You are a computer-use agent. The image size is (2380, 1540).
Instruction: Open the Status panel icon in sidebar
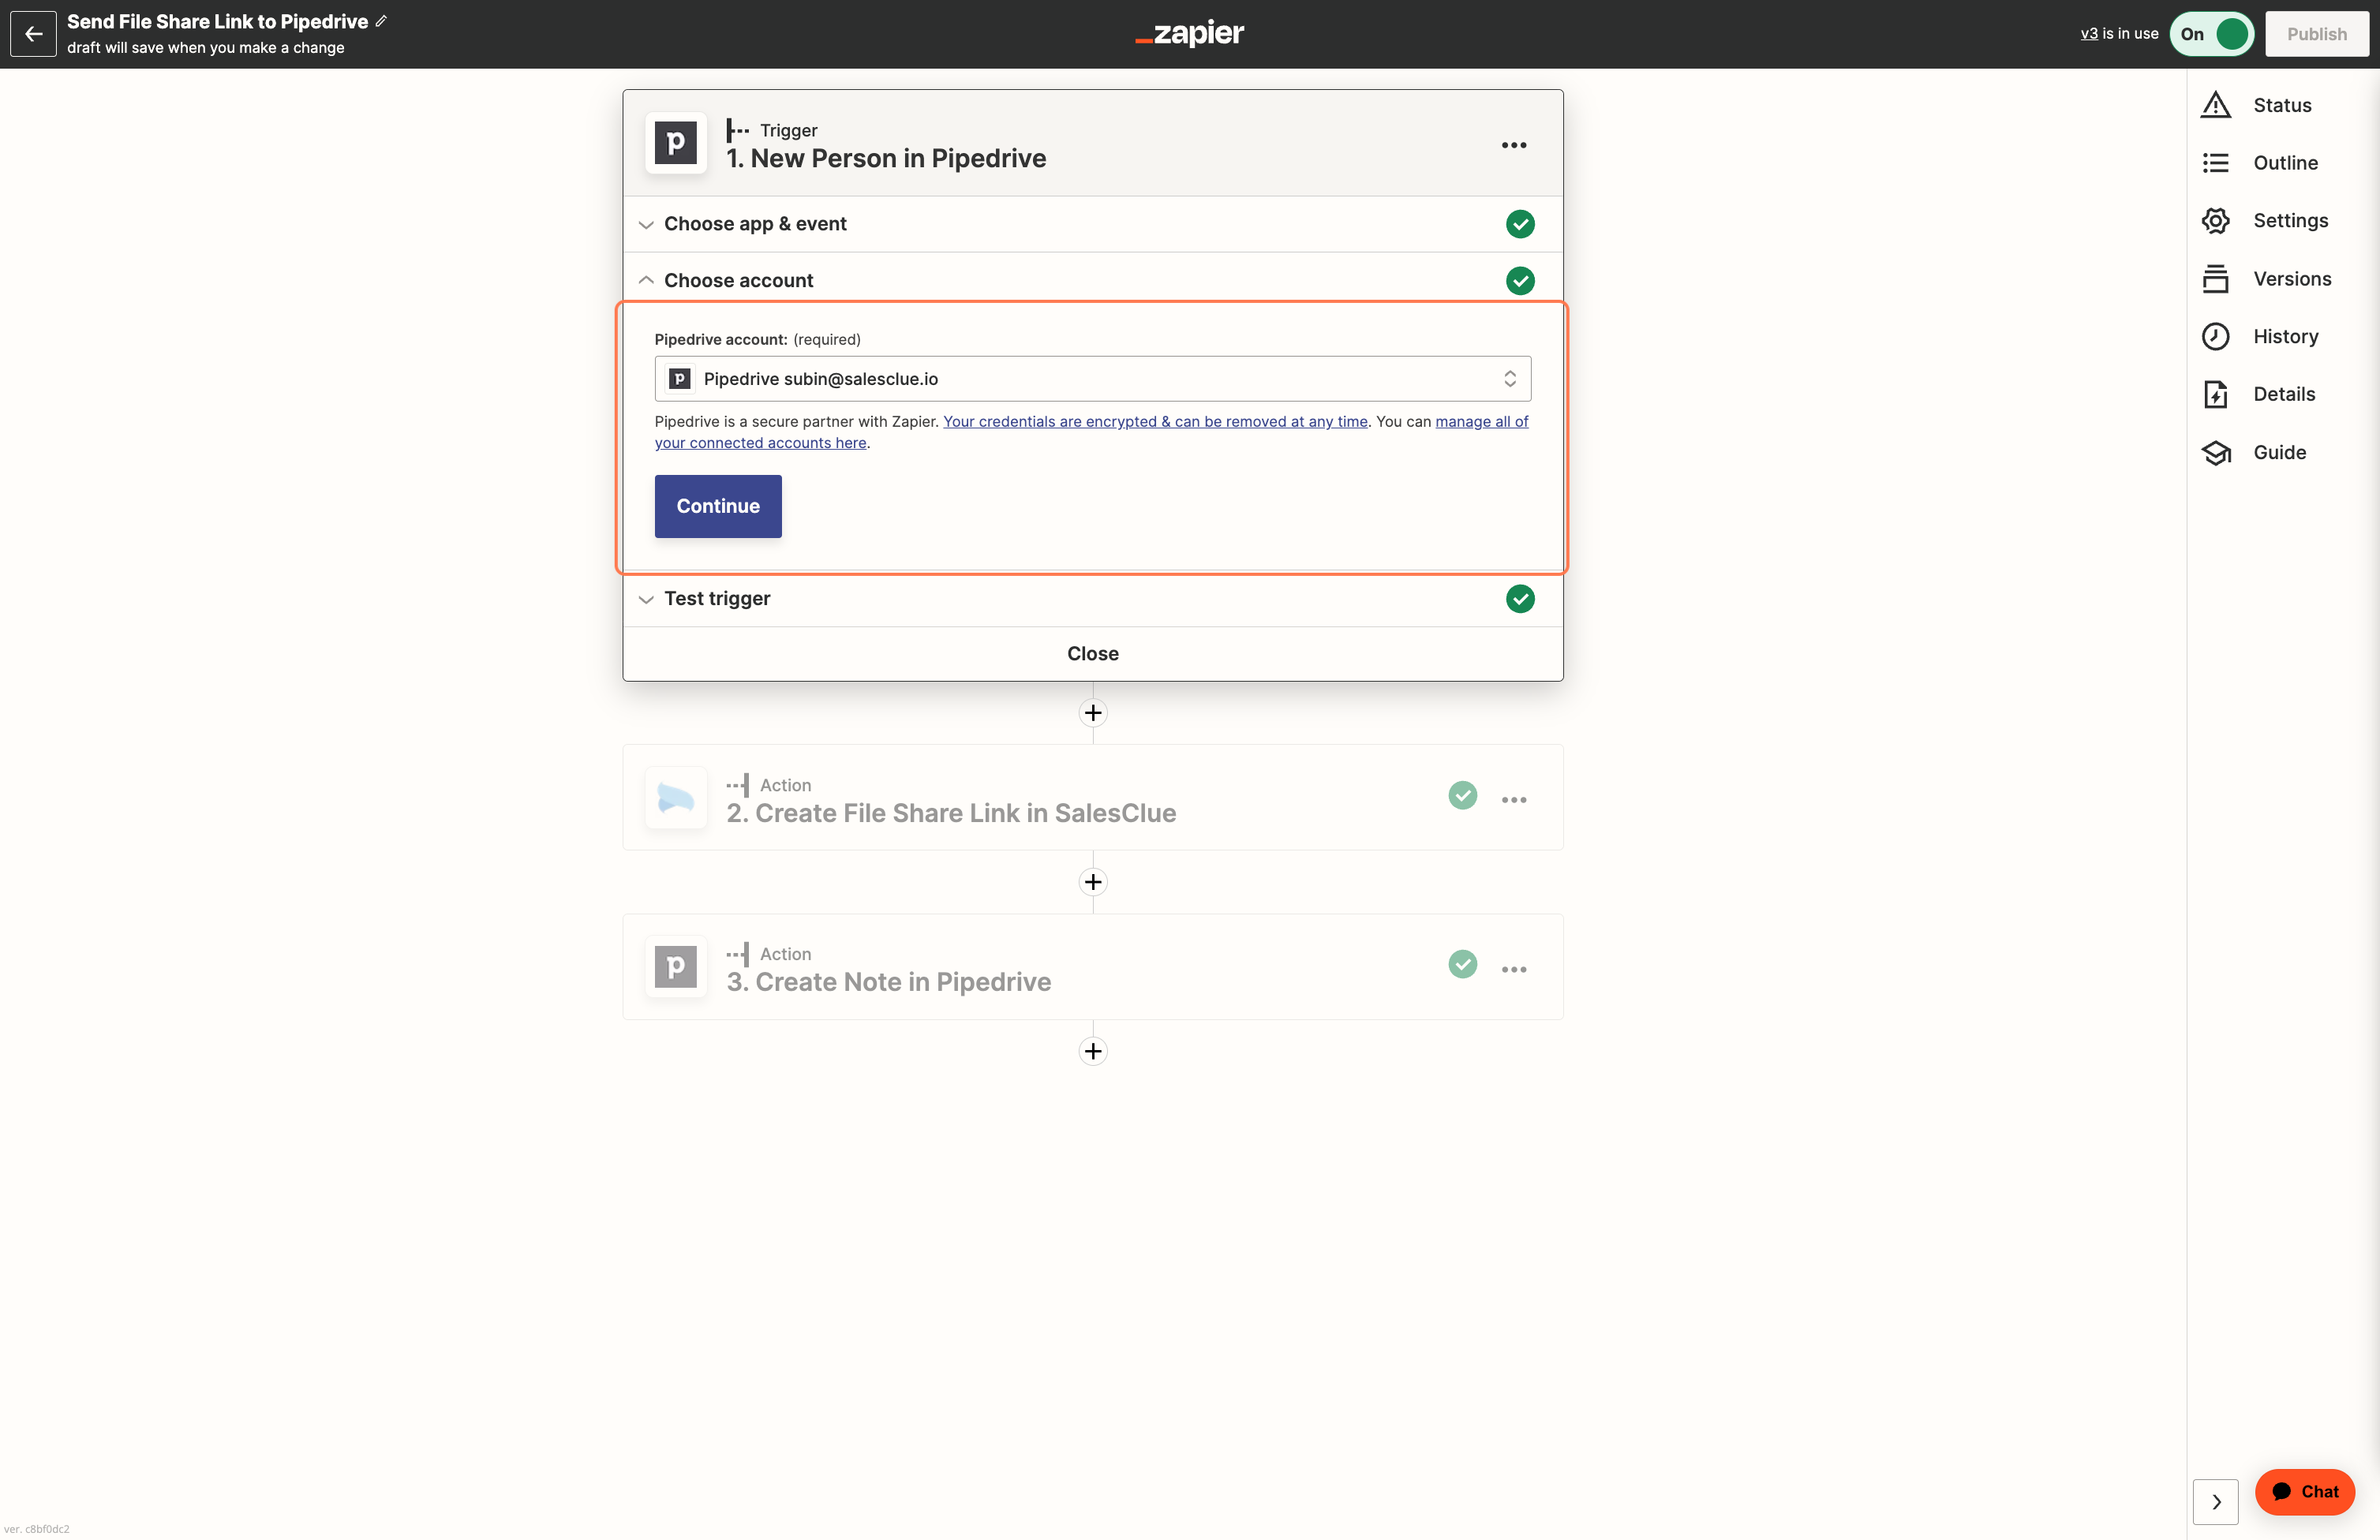(x=2215, y=105)
